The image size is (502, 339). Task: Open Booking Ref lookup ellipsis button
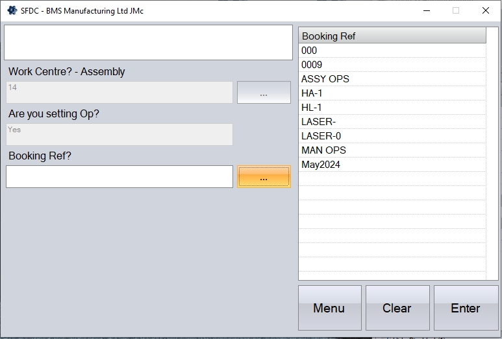264,177
